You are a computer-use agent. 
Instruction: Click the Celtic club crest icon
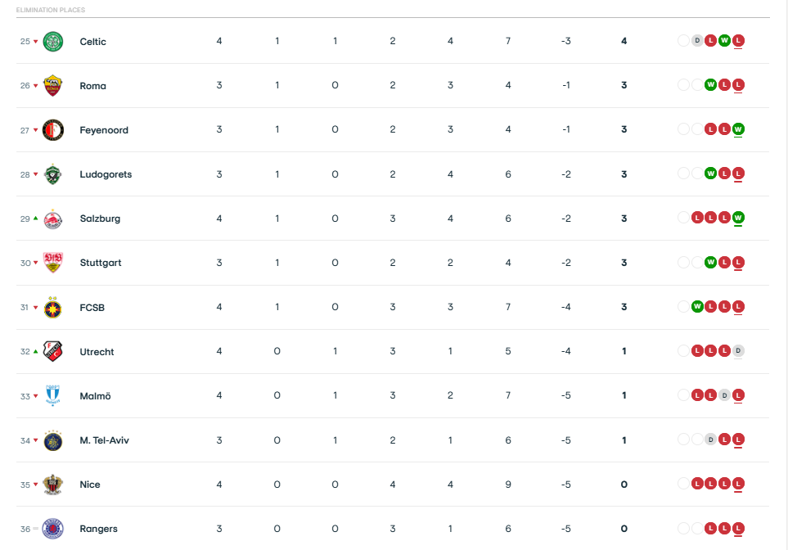(53, 41)
